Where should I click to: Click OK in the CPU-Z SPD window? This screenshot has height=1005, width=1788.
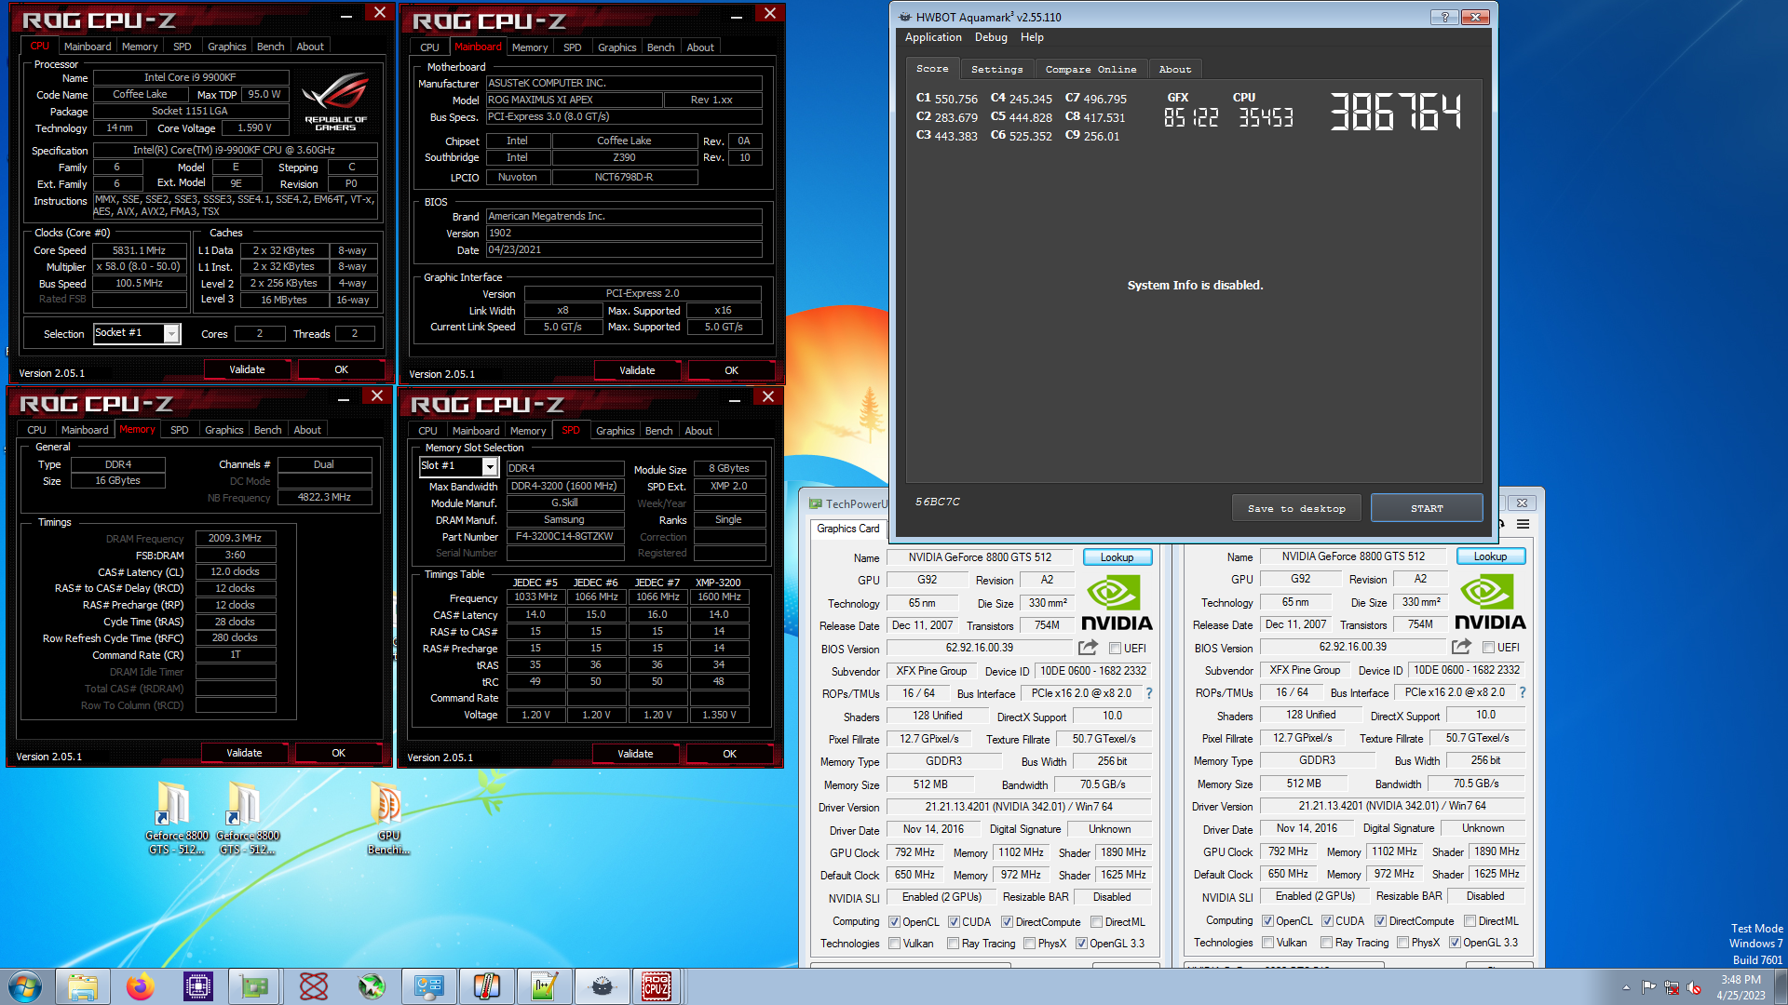coord(729,754)
